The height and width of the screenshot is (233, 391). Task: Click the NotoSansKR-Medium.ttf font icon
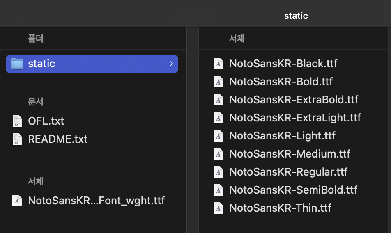click(218, 154)
